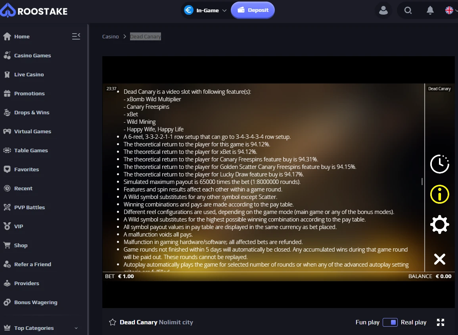Click the Home house icon

(7, 36)
